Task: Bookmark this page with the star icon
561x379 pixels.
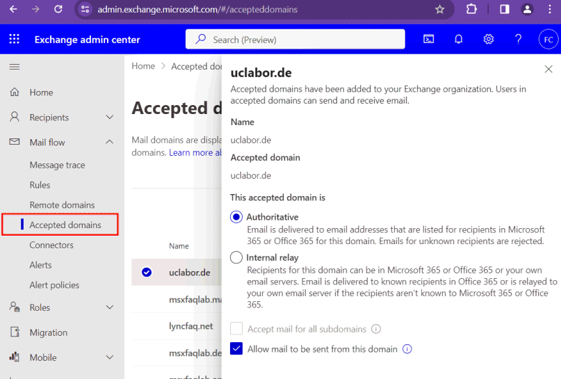Action: point(440,9)
